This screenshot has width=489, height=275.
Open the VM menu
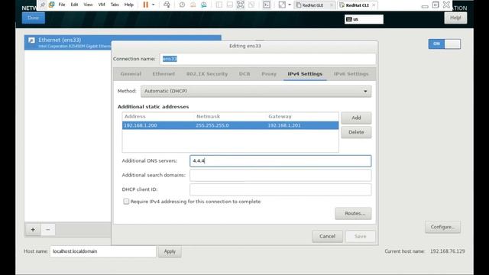(102, 5)
